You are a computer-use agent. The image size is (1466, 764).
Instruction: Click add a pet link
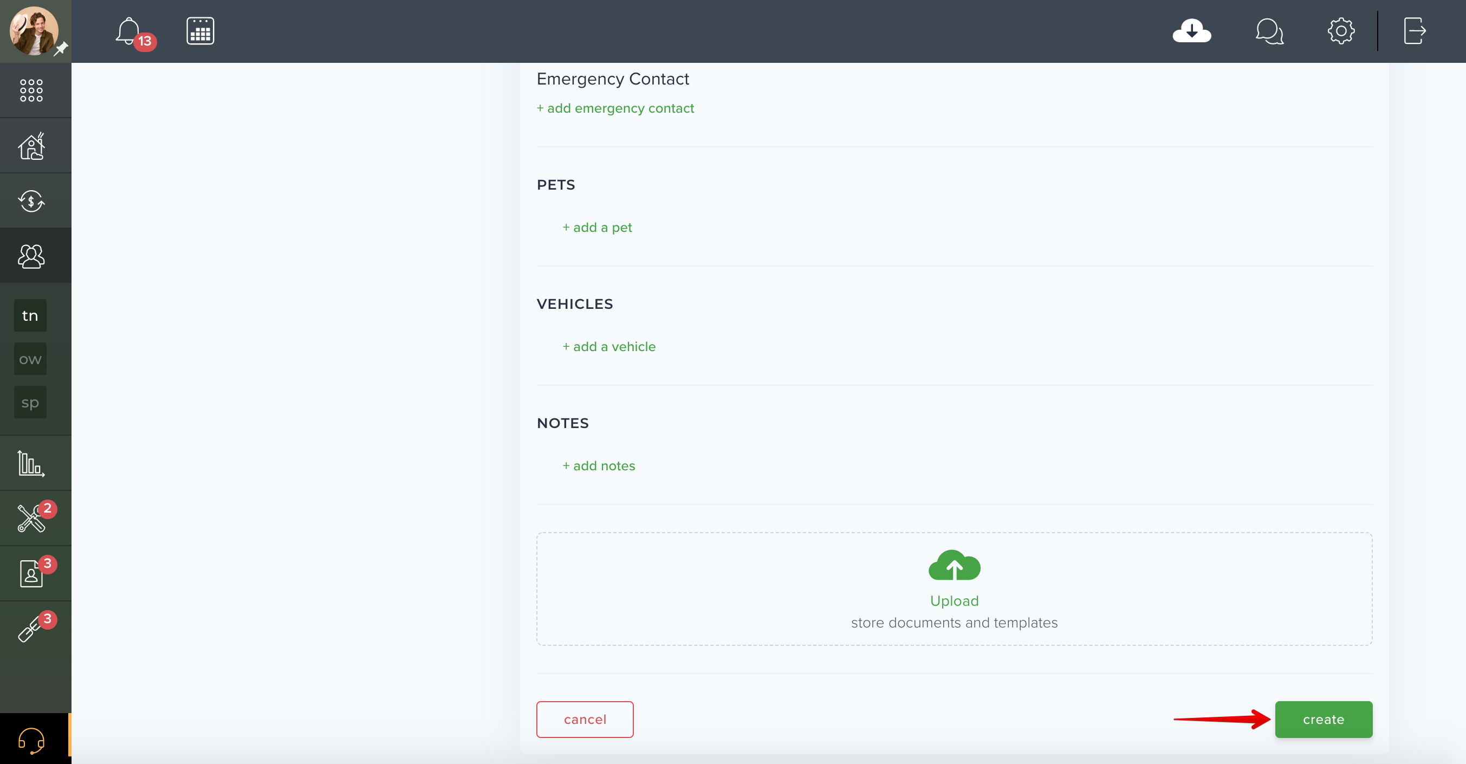tap(597, 228)
